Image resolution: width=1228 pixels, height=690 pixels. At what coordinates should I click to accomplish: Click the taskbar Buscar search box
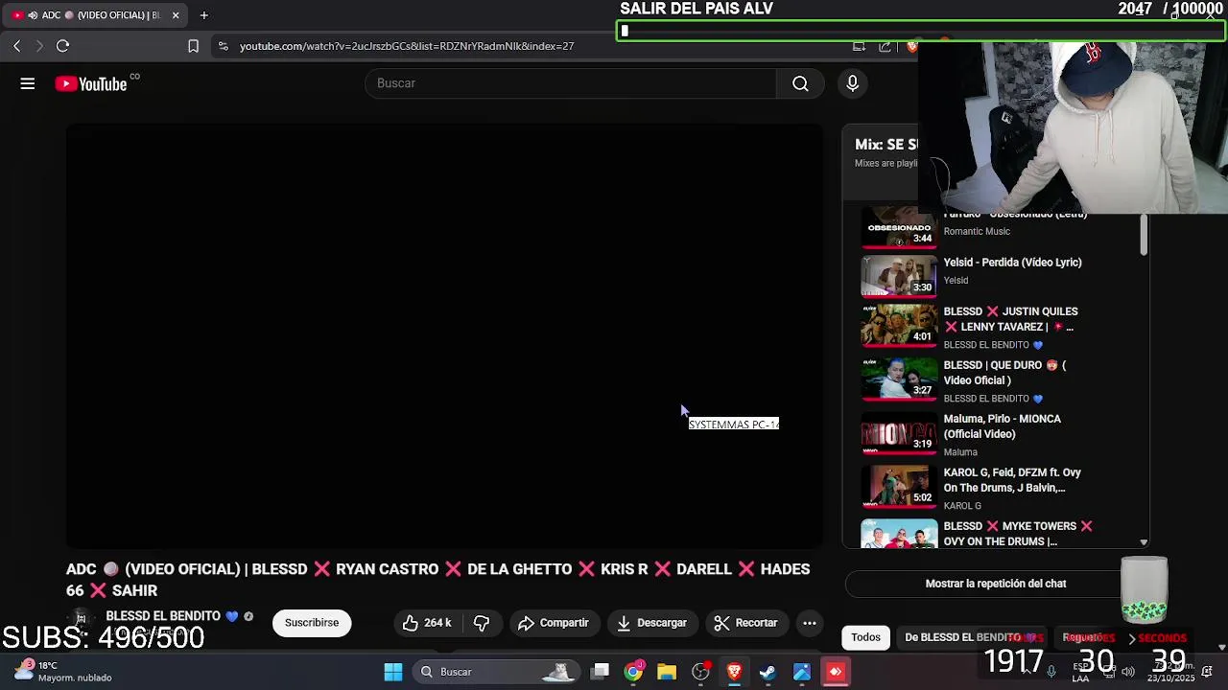[497, 672]
